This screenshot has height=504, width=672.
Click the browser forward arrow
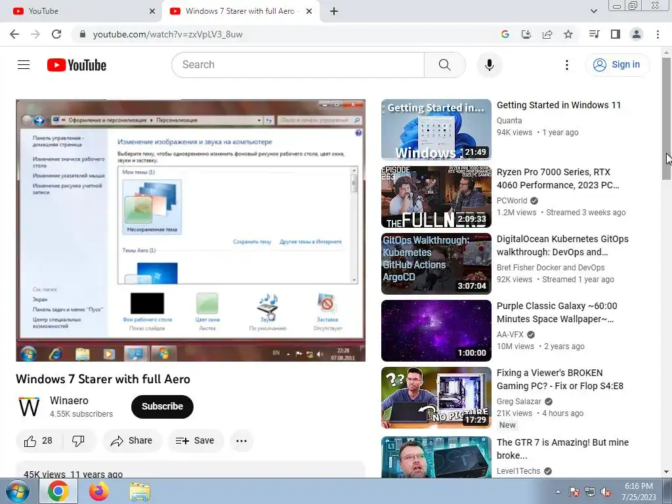click(x=35, y=34)
